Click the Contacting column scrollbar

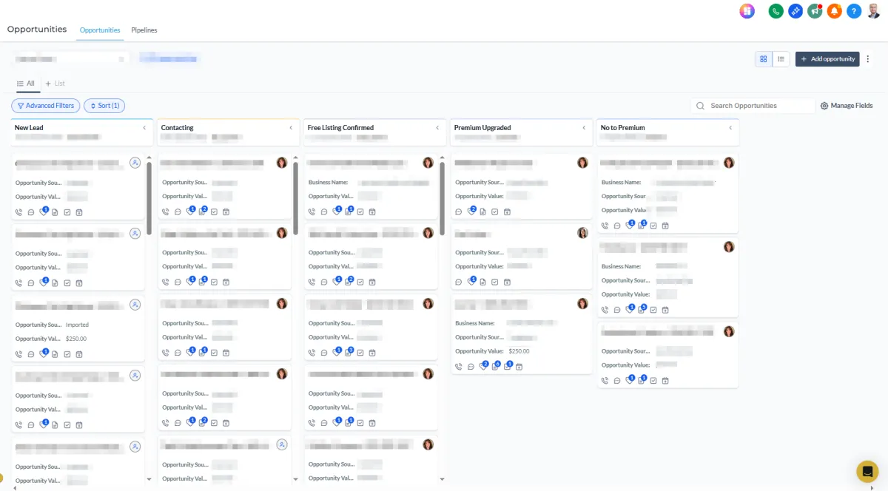click(x=295, y=198)
